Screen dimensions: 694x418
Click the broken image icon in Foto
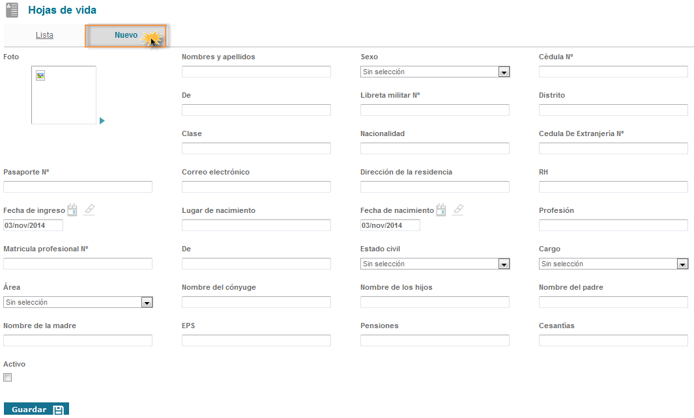(x=40, y=76)
